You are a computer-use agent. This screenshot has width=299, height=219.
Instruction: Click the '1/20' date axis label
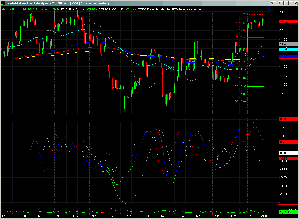click(163, 216)
